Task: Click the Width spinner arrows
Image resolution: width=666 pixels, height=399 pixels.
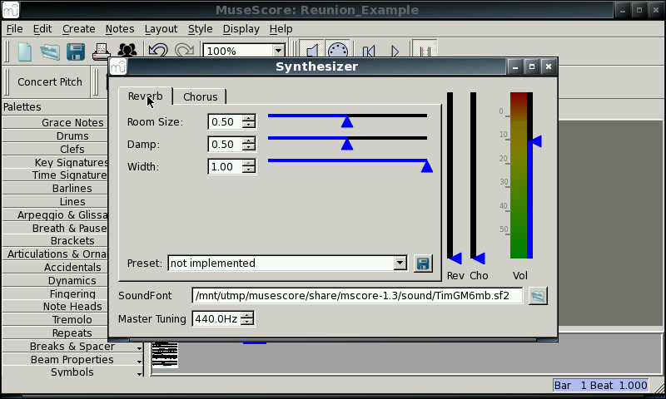Action: coord(249,166)
